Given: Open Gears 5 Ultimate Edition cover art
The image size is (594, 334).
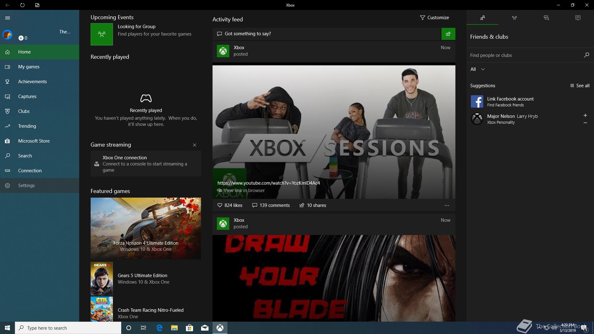Looking at the screenshot, I should click(x=102, y=279).
